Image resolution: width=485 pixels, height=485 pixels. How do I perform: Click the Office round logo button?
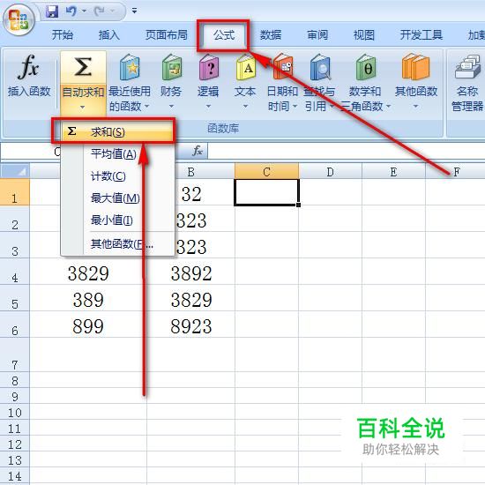point(19,20)
